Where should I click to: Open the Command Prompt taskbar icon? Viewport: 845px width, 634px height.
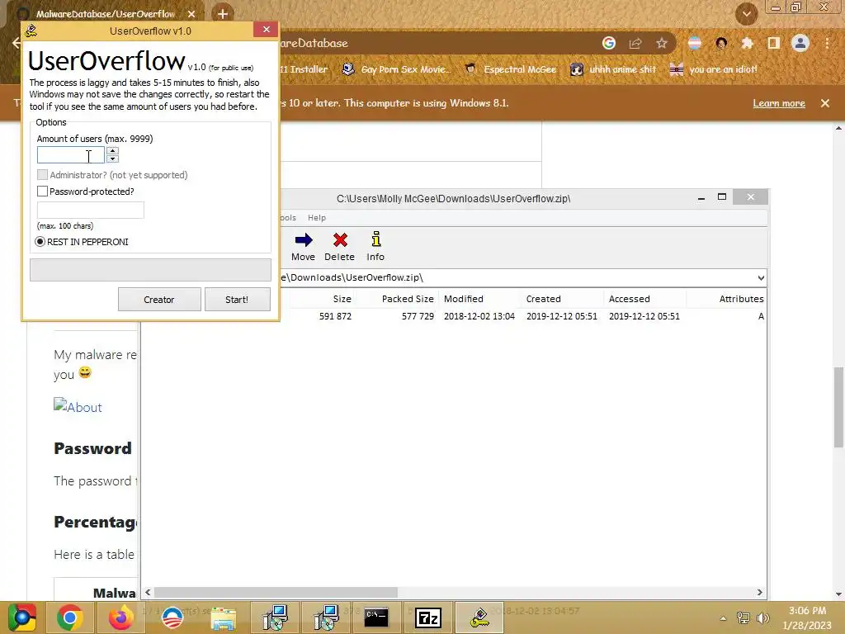[376, 617]
